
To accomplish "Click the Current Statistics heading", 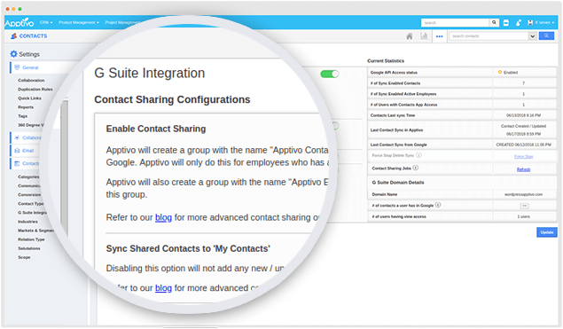I will click(386, 60).
